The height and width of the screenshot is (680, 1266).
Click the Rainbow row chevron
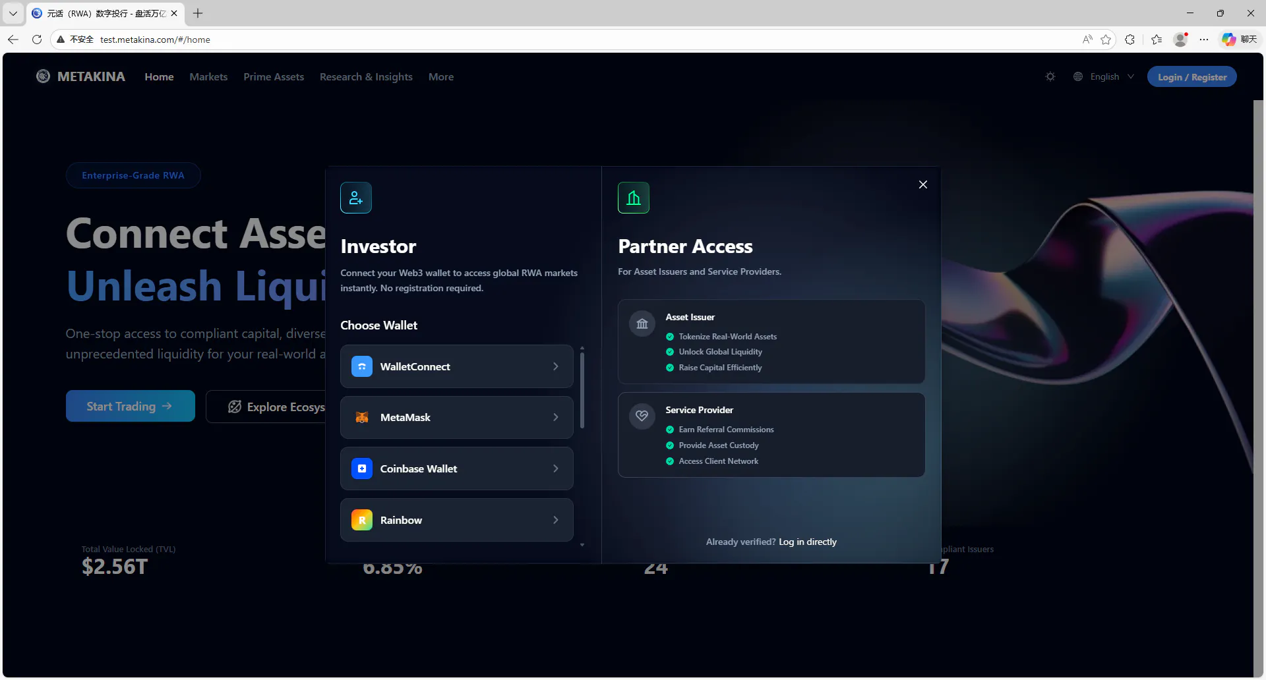coord(556,520)
